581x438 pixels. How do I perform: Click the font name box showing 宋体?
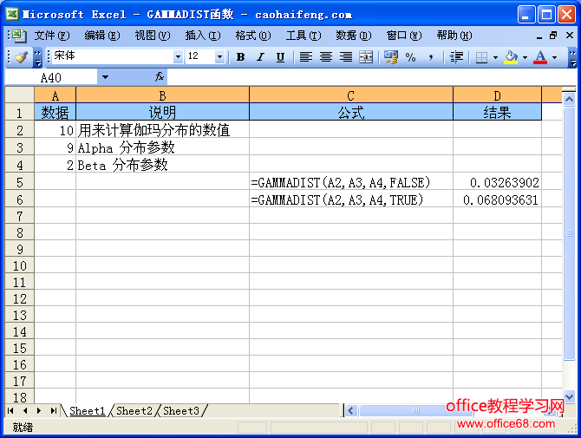tap(112, 56)
